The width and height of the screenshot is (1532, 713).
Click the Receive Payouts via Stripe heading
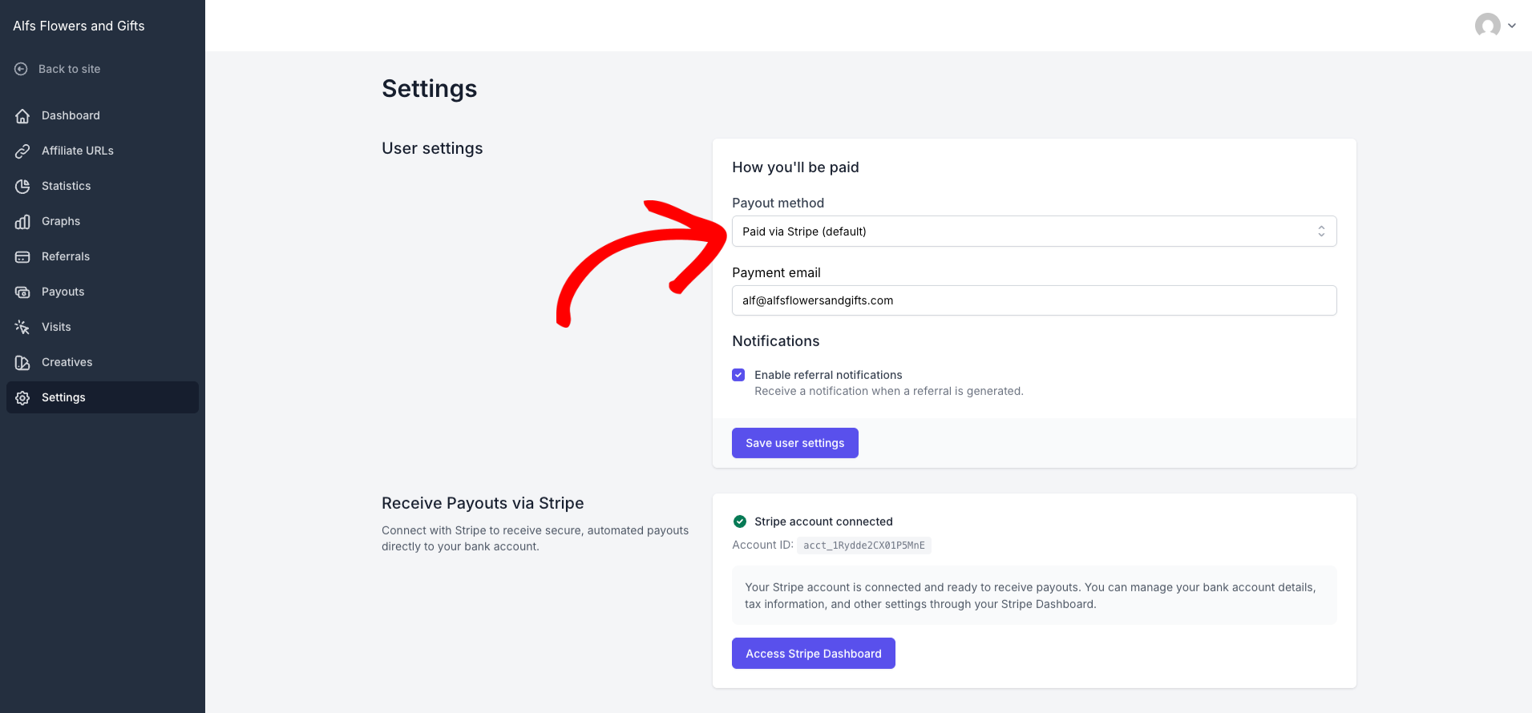tap(483, 503)
